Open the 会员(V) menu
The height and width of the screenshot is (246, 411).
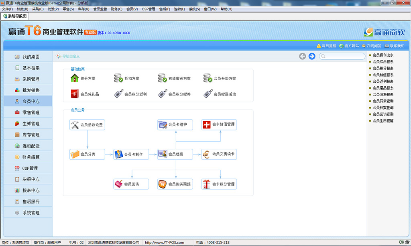pos(132,9)
